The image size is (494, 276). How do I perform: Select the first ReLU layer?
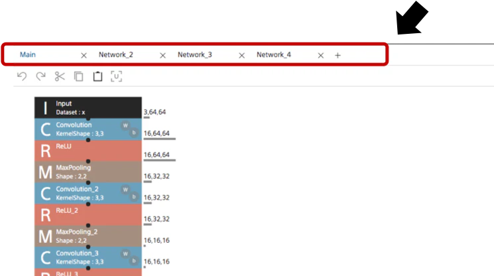(x=88, y=151)
